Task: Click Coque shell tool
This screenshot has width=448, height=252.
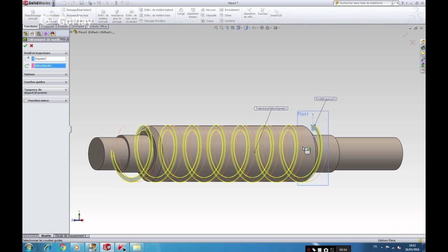Action: point(207,21)
